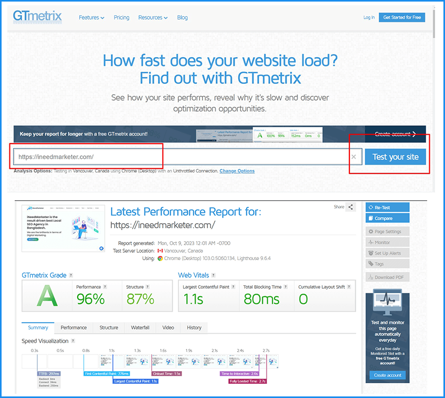Viewport: 445px width, 398px height.
Task: Click the Log In link
Action: pos(369,18)
